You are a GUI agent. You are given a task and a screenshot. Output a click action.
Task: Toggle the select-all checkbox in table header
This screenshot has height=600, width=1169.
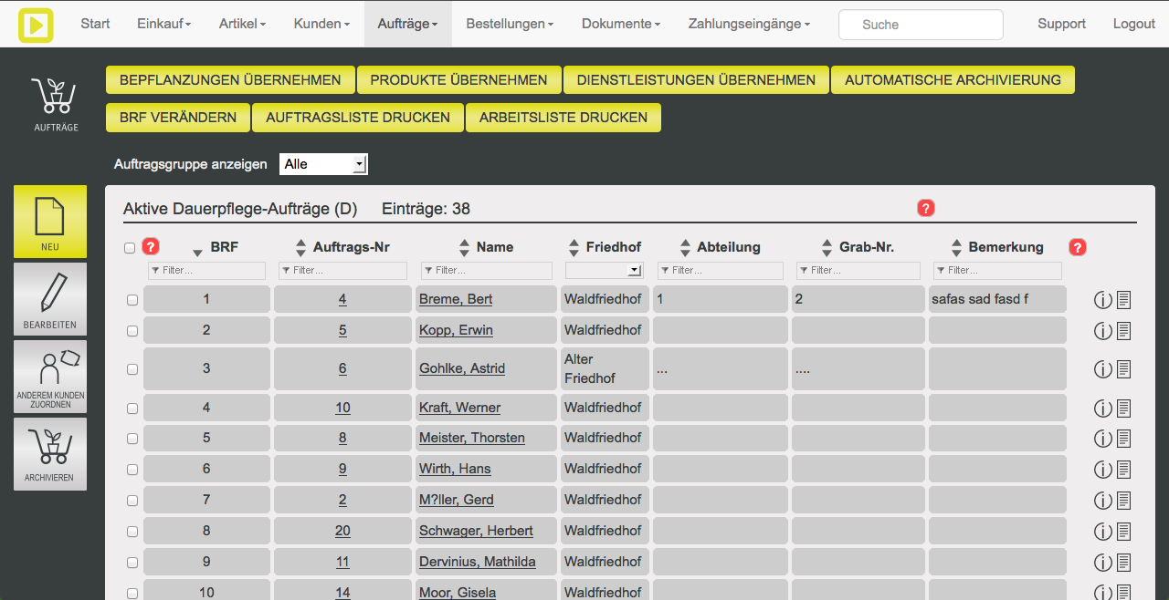click(x=130, y=248)
